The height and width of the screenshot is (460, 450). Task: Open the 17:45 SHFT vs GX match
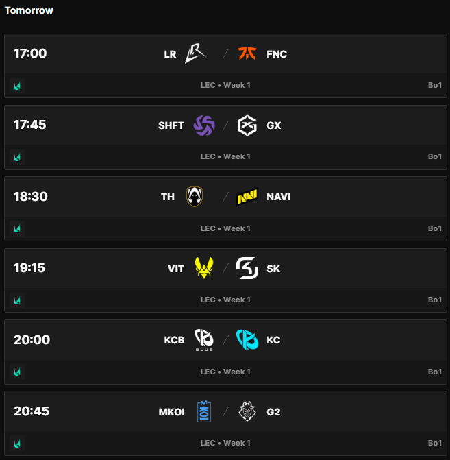coord(225,137)
